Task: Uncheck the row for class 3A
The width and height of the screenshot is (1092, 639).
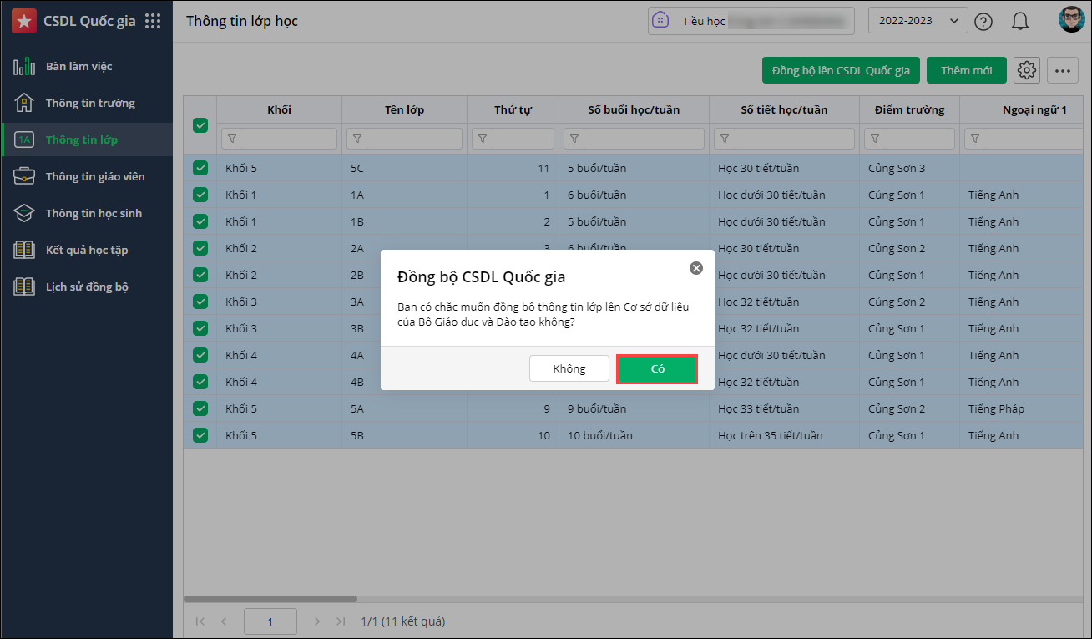Action: coord(200,302)
